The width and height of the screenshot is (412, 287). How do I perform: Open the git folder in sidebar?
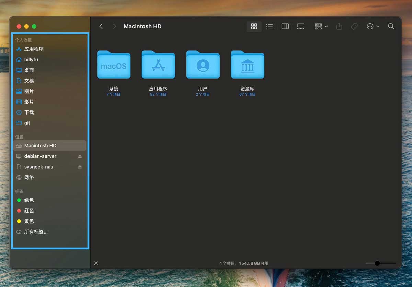tap(27, 123)
